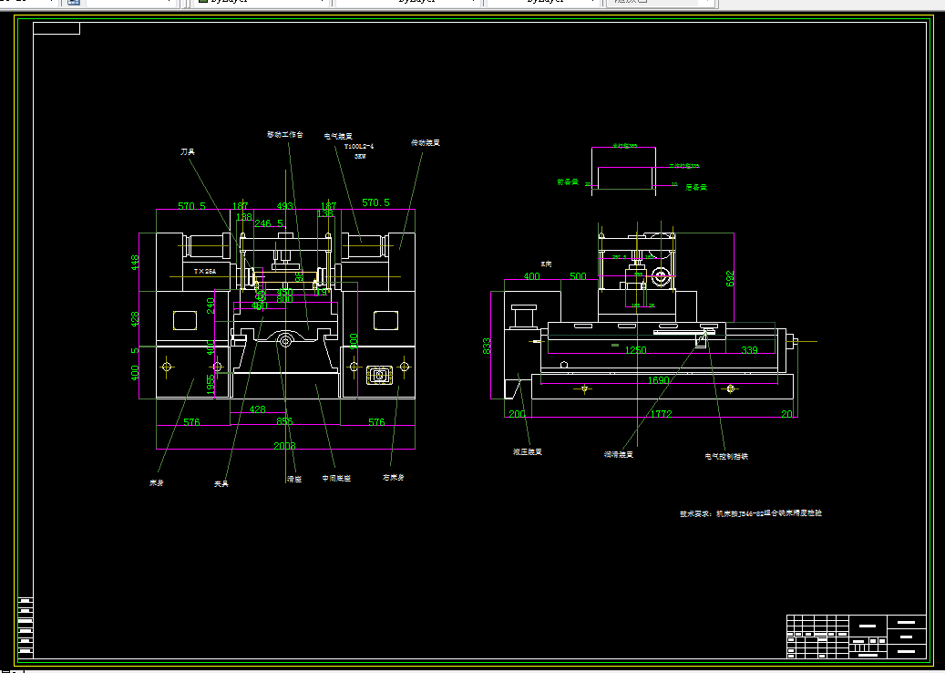Click the 200 dimension value
The width and height of the screenshot is (945, 673).
point(517,414)
